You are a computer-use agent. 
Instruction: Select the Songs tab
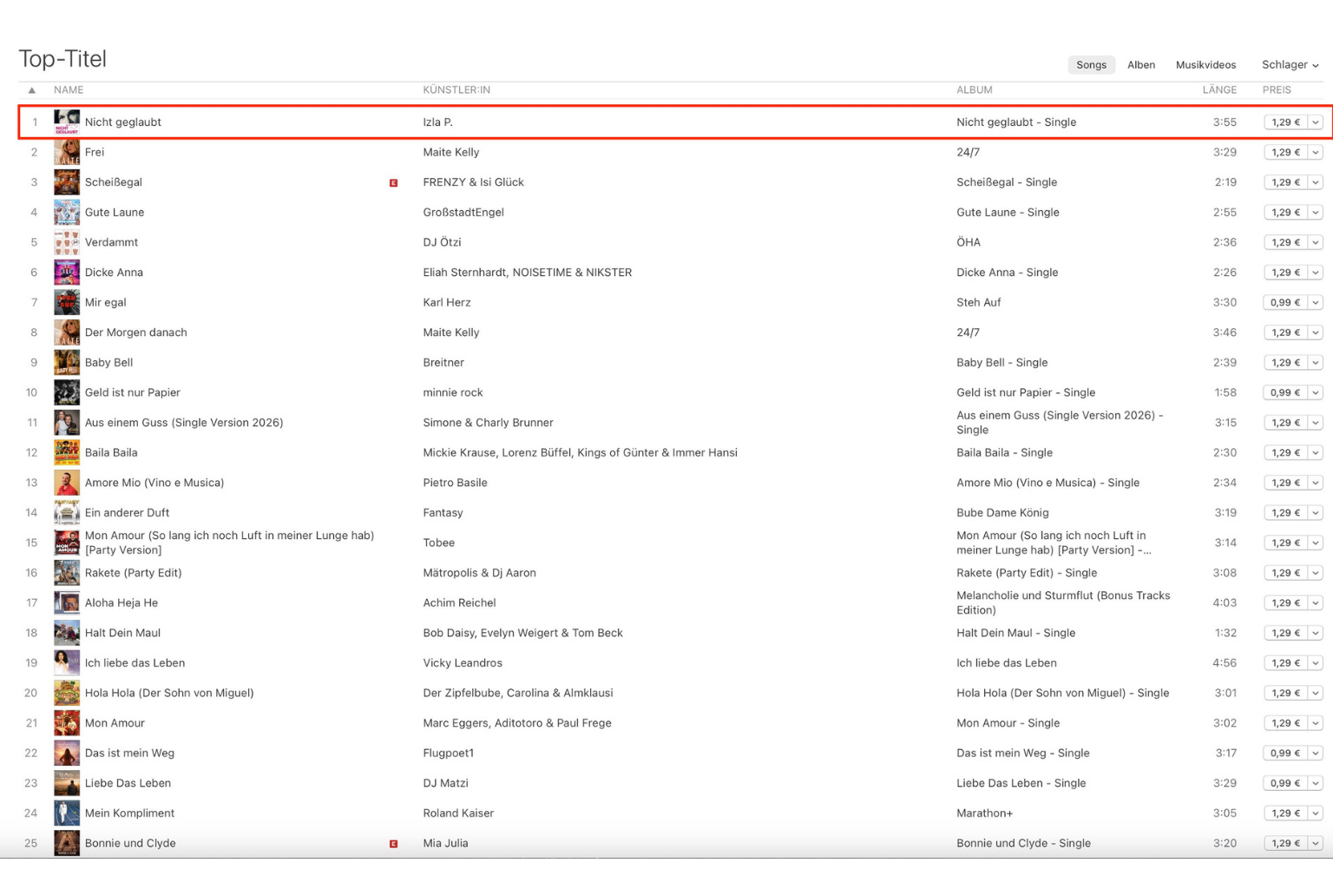[1091, 65]
